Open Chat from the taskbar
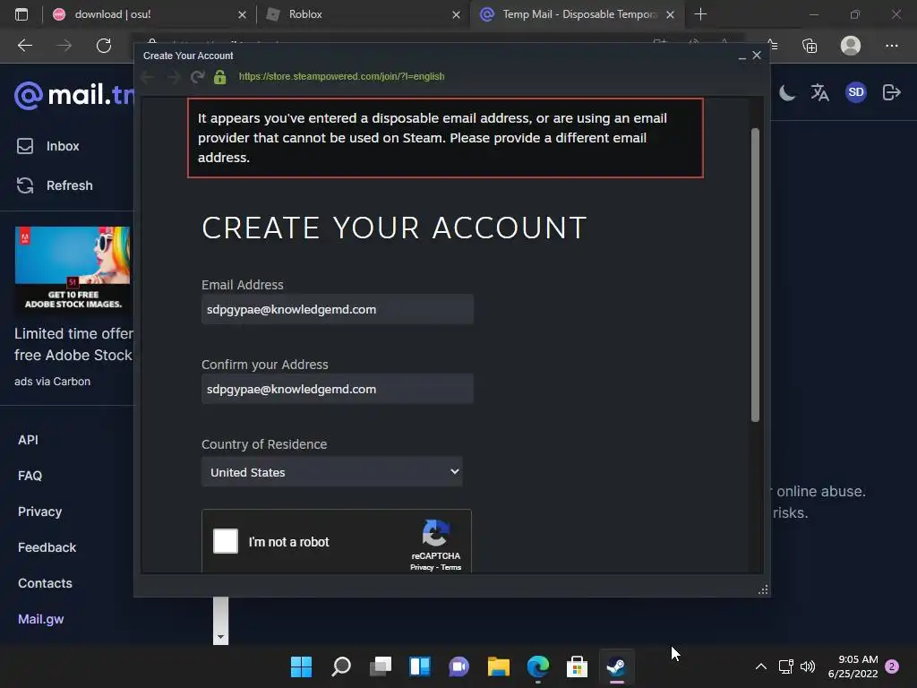The height and width of the screenshot is (688, 917). (459, 666)
